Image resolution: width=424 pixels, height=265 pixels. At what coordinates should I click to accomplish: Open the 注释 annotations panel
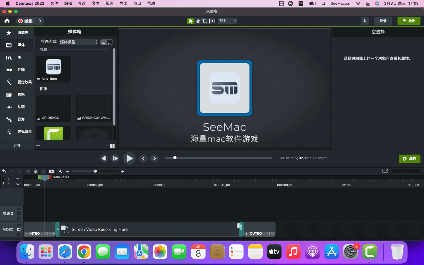click(17, 70)
